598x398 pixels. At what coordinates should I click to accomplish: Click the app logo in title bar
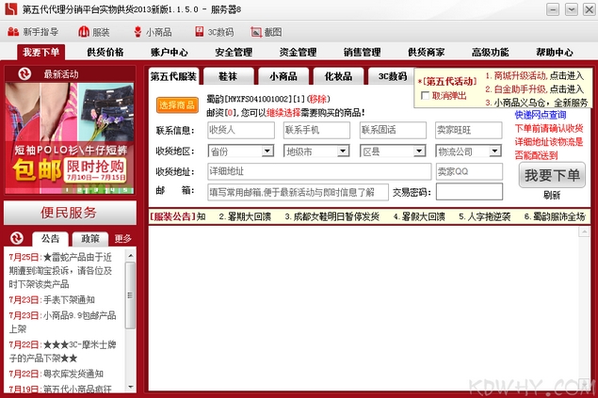[10, 9]
